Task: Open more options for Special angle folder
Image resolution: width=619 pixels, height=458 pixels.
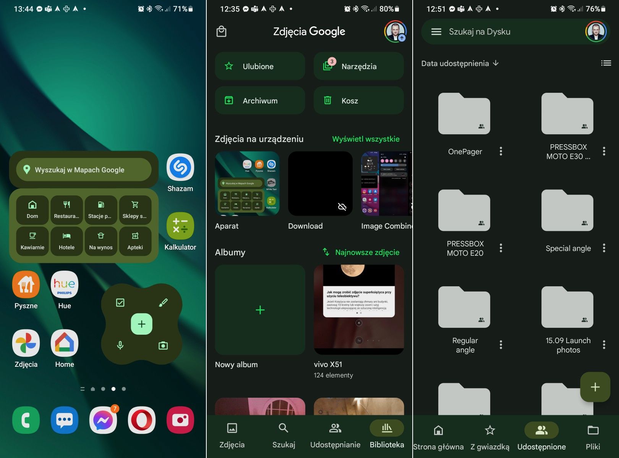Action: (x=604, y=248)
